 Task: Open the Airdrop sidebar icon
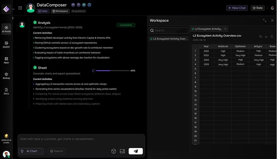[x=6, y=76]
